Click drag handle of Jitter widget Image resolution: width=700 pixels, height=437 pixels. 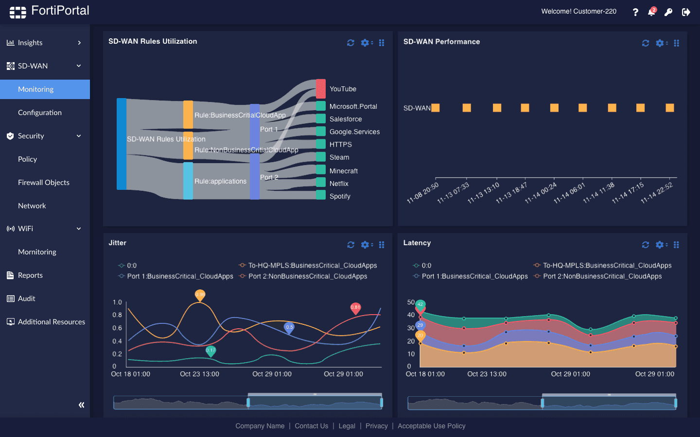pyautogui.click(x=382, y=245)
